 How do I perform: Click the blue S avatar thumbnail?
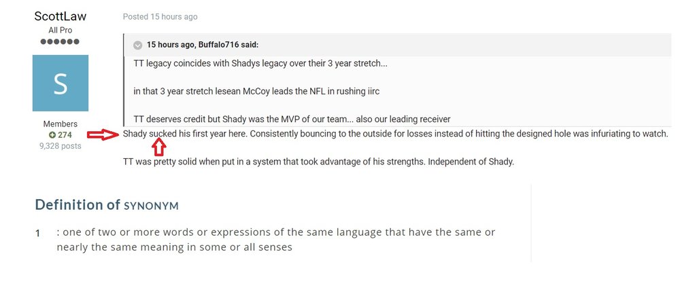click(x=61, y=83)
